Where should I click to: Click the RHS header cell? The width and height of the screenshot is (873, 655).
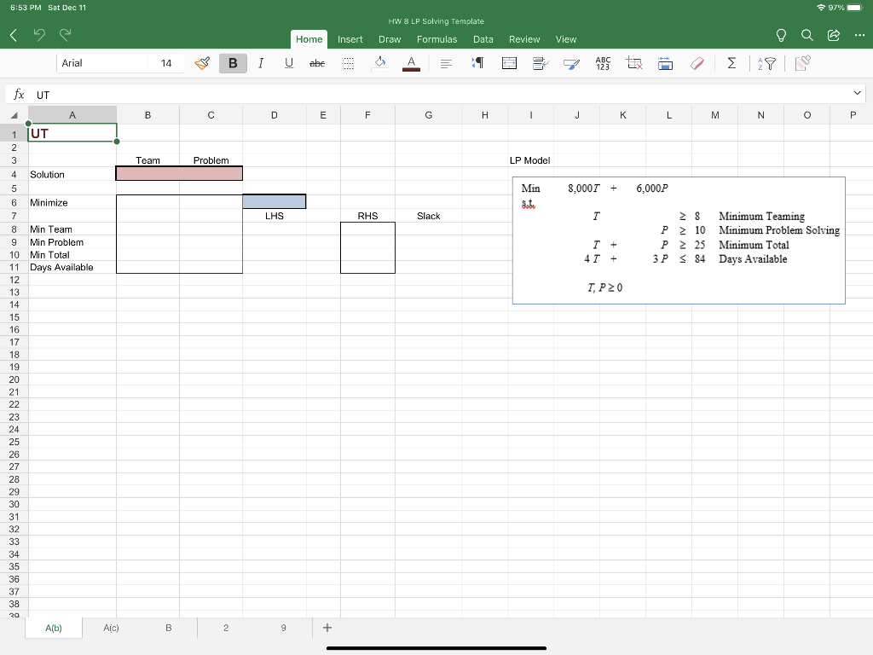[367, 216]
